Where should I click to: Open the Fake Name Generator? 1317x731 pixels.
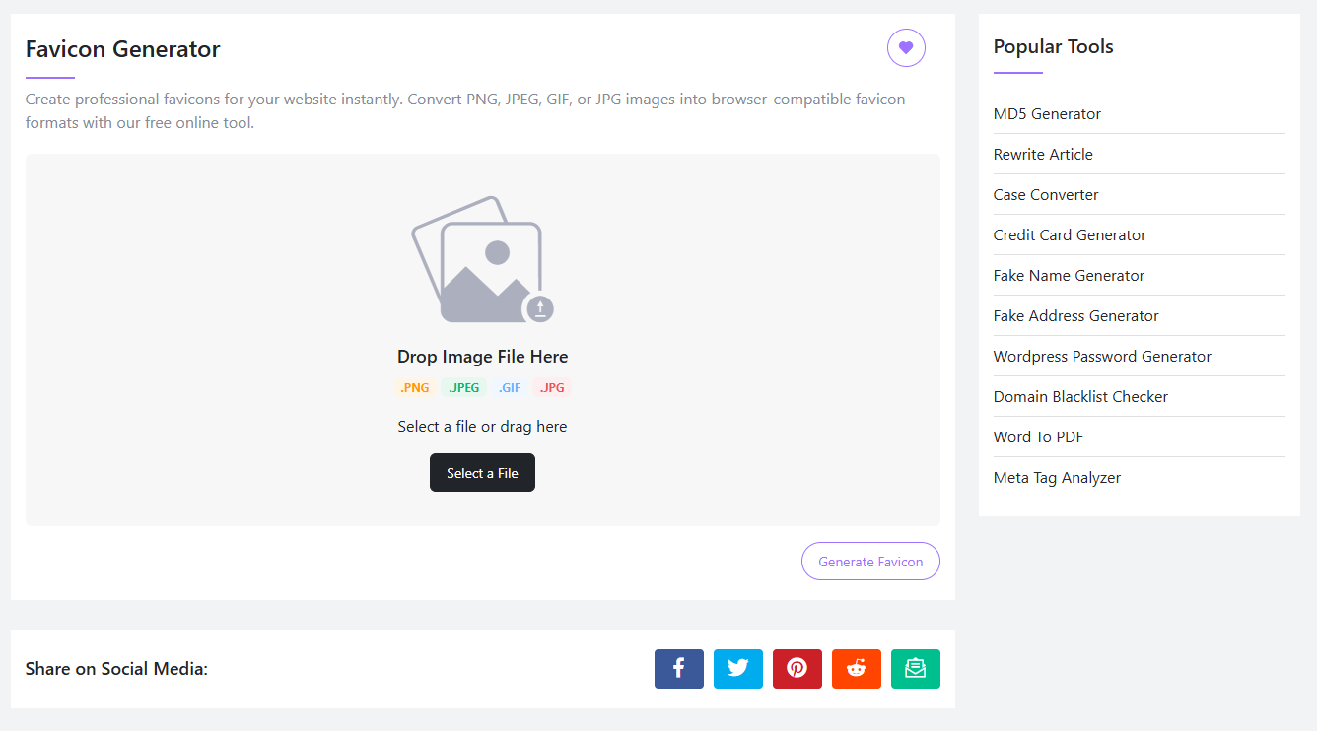tap(1069, 275)
